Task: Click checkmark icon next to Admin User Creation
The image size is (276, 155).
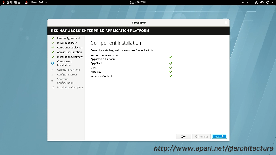Action: point(53,52)
